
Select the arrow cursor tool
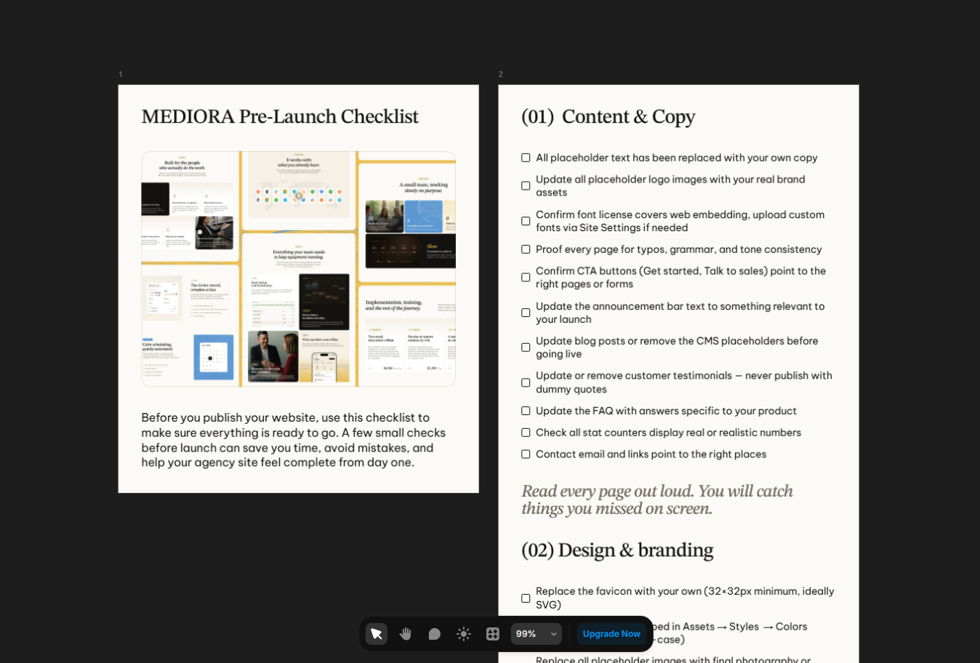tap(377, 634)
